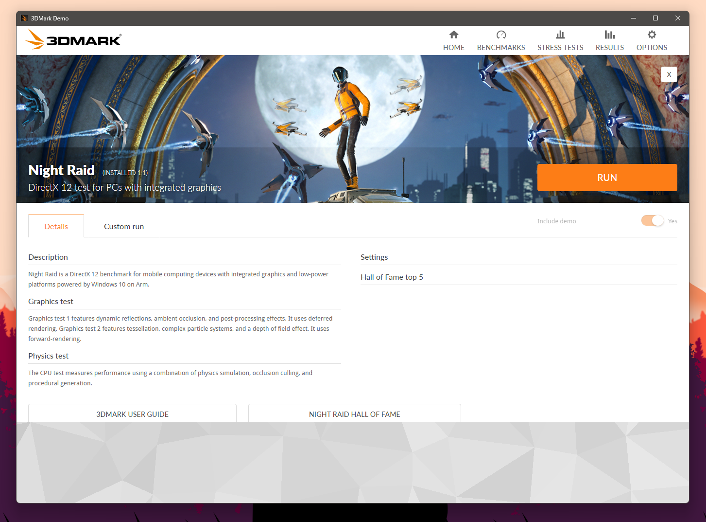Click the 3DMark logo
The width and height of the screenshot is (706, 522).
point(73,39)
